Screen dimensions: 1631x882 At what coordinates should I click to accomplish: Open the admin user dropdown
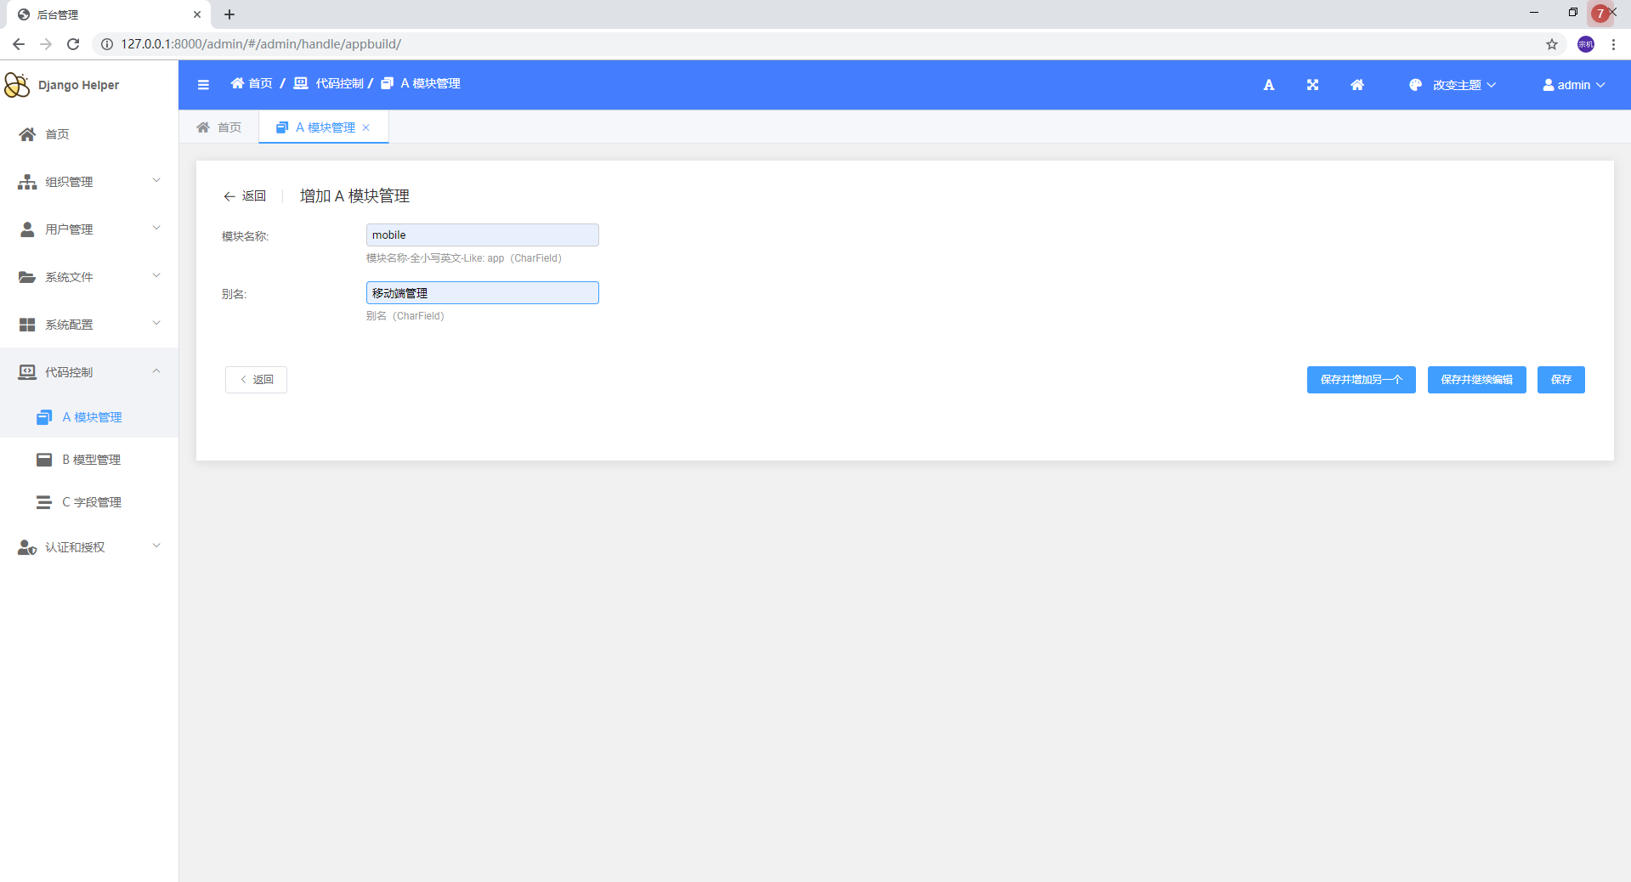pos(1573,85)
